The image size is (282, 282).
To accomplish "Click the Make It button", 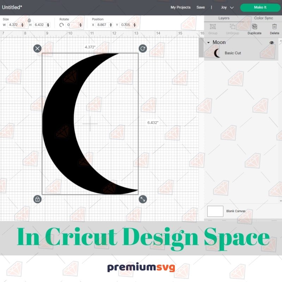I will tap(260, 7).
